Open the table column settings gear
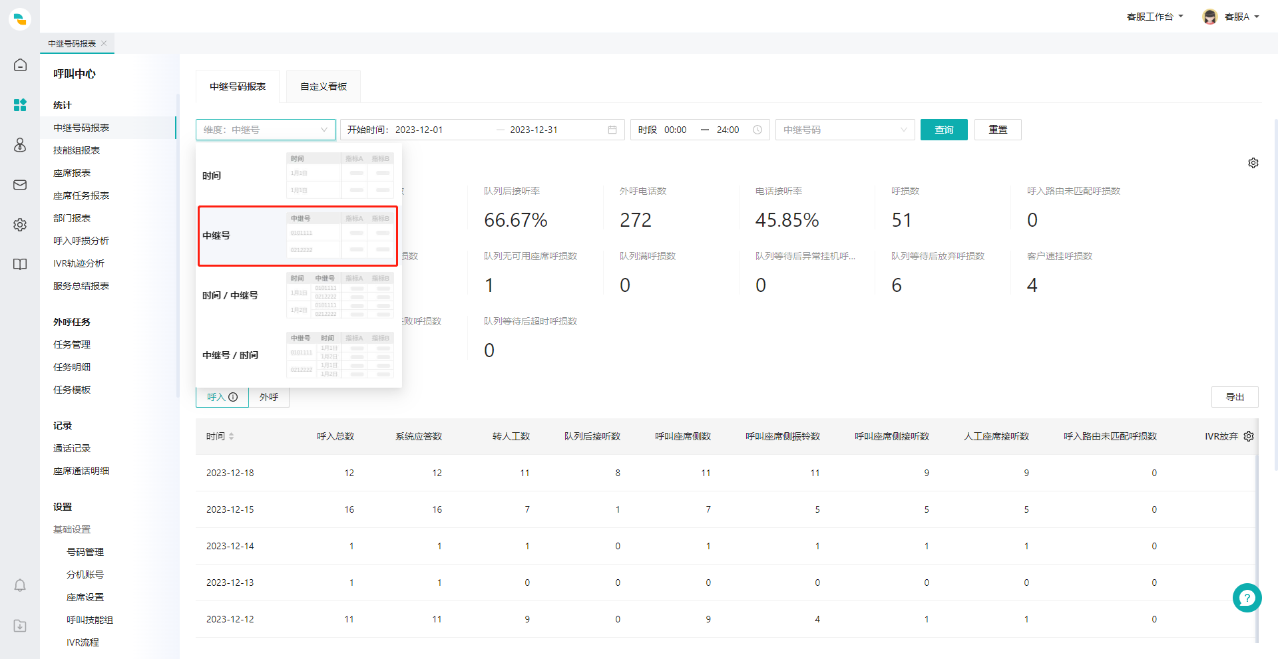Image resolution: width=1278 pixels, height=659 pixels. pos(1249,436)
